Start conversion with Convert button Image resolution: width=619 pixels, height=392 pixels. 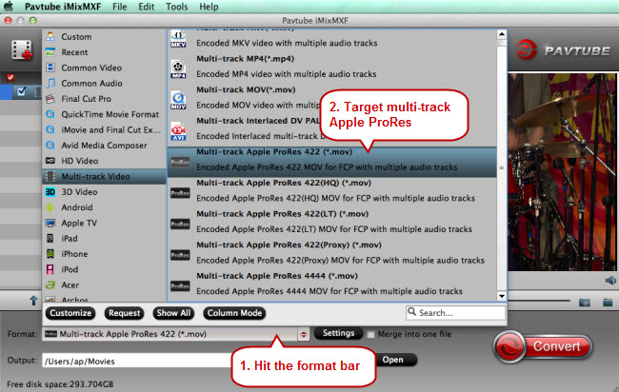tap(543, 347)
